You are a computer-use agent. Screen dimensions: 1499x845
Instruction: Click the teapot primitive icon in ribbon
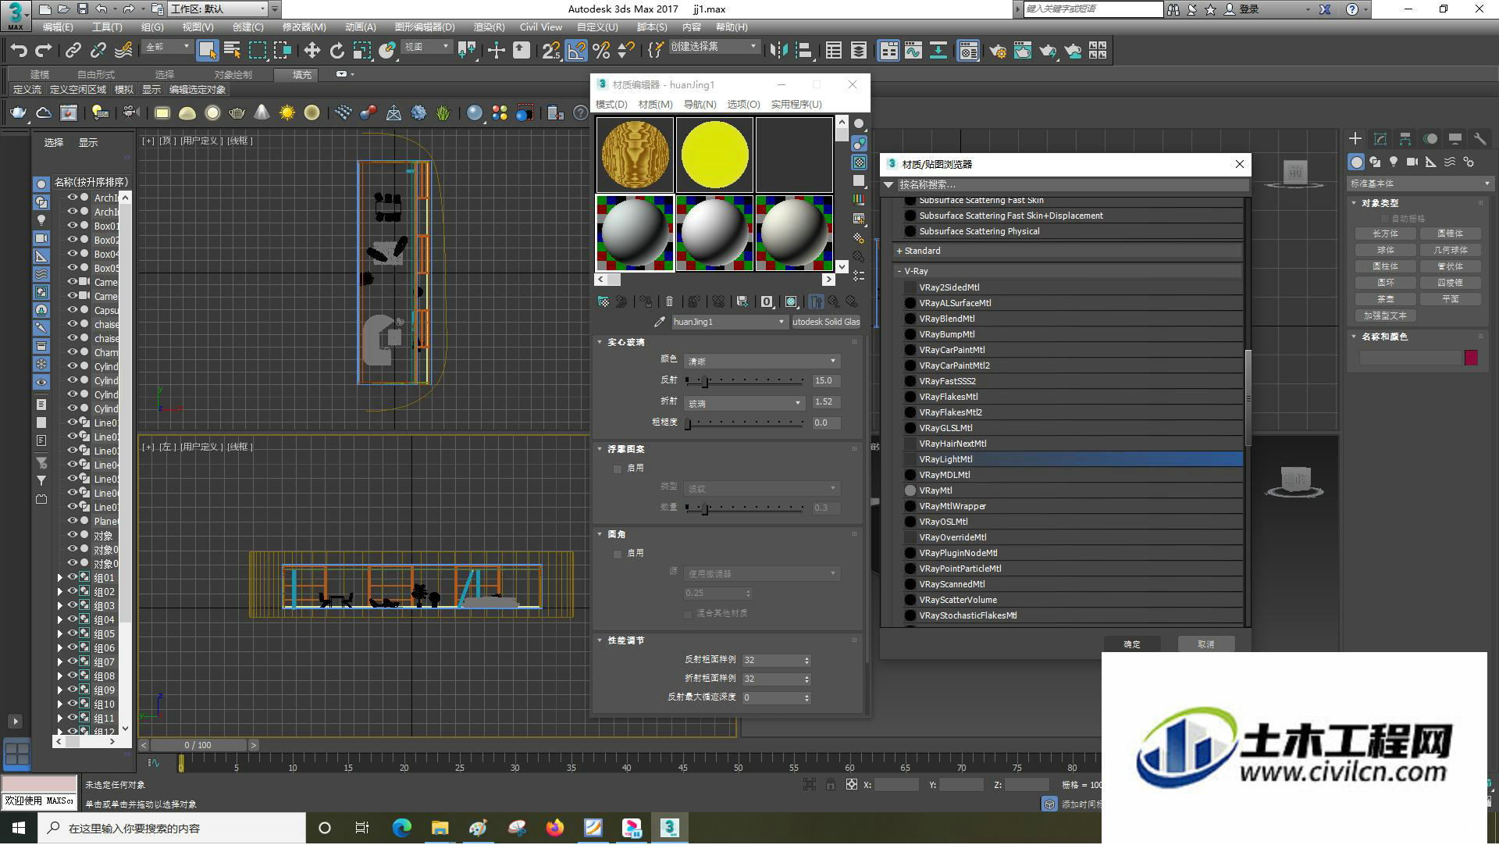click(x=237, y=113)
